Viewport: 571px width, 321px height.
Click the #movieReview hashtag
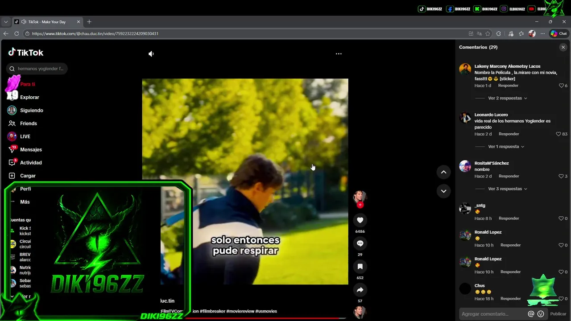point(240,311)
